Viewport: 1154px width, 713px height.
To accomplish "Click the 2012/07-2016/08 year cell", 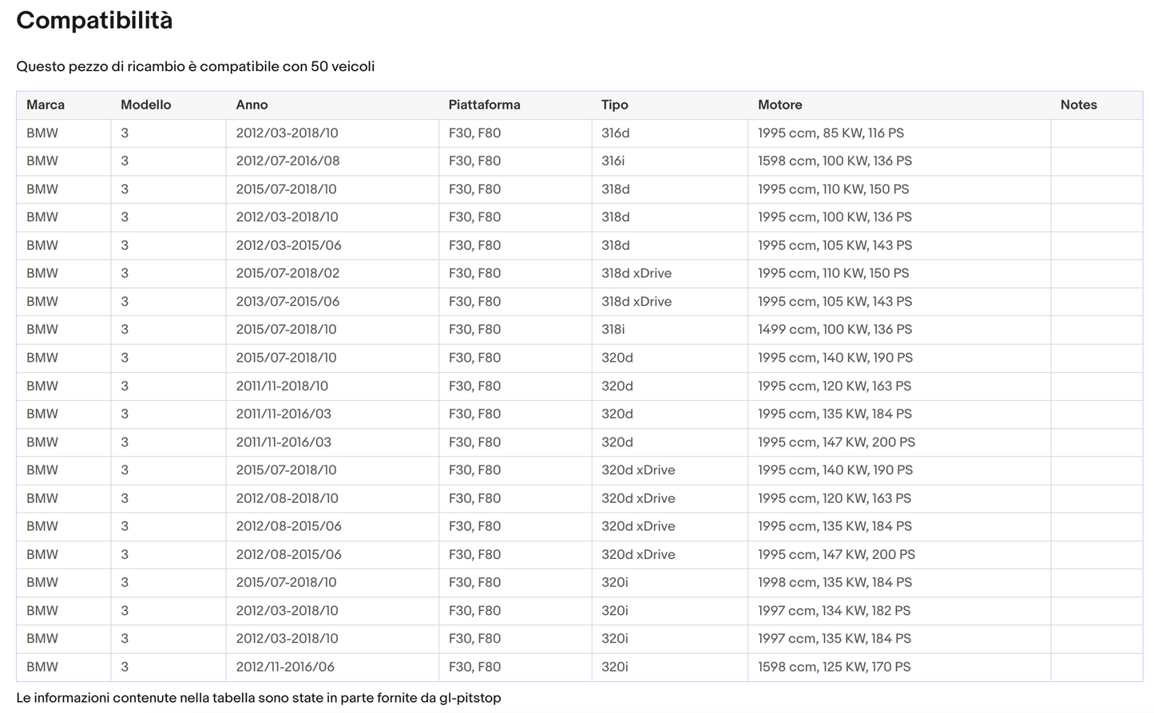I will click(x=332, y=161).
